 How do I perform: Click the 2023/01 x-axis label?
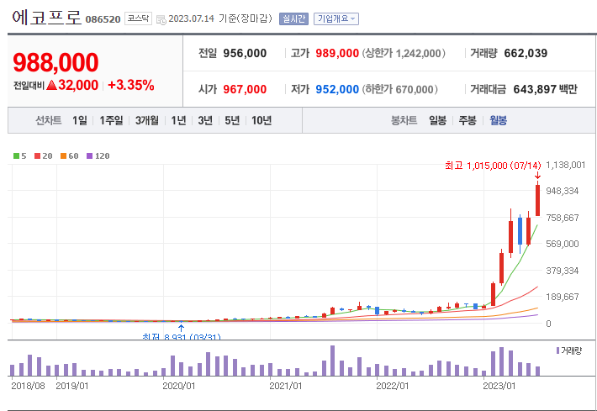point(499,386)
